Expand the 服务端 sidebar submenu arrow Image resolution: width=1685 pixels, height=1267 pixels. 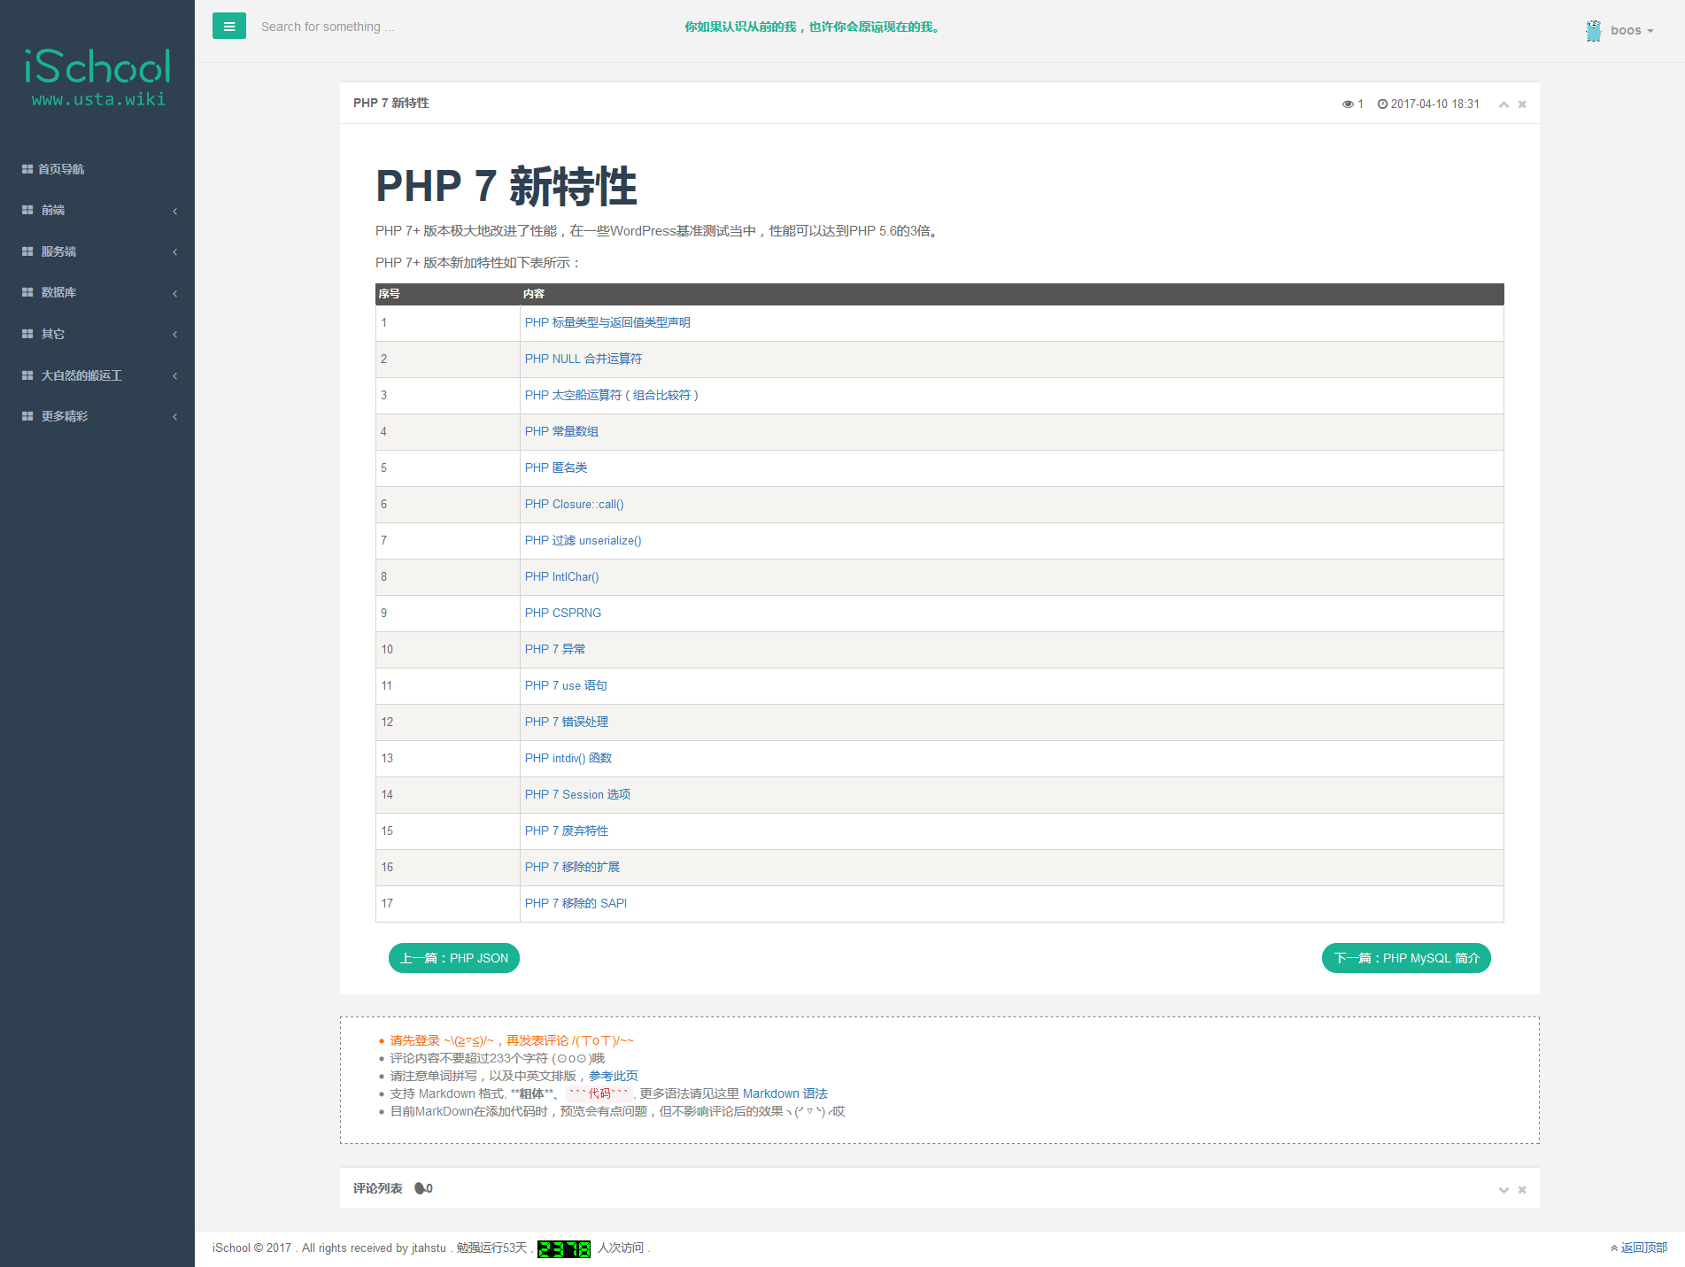175,252
